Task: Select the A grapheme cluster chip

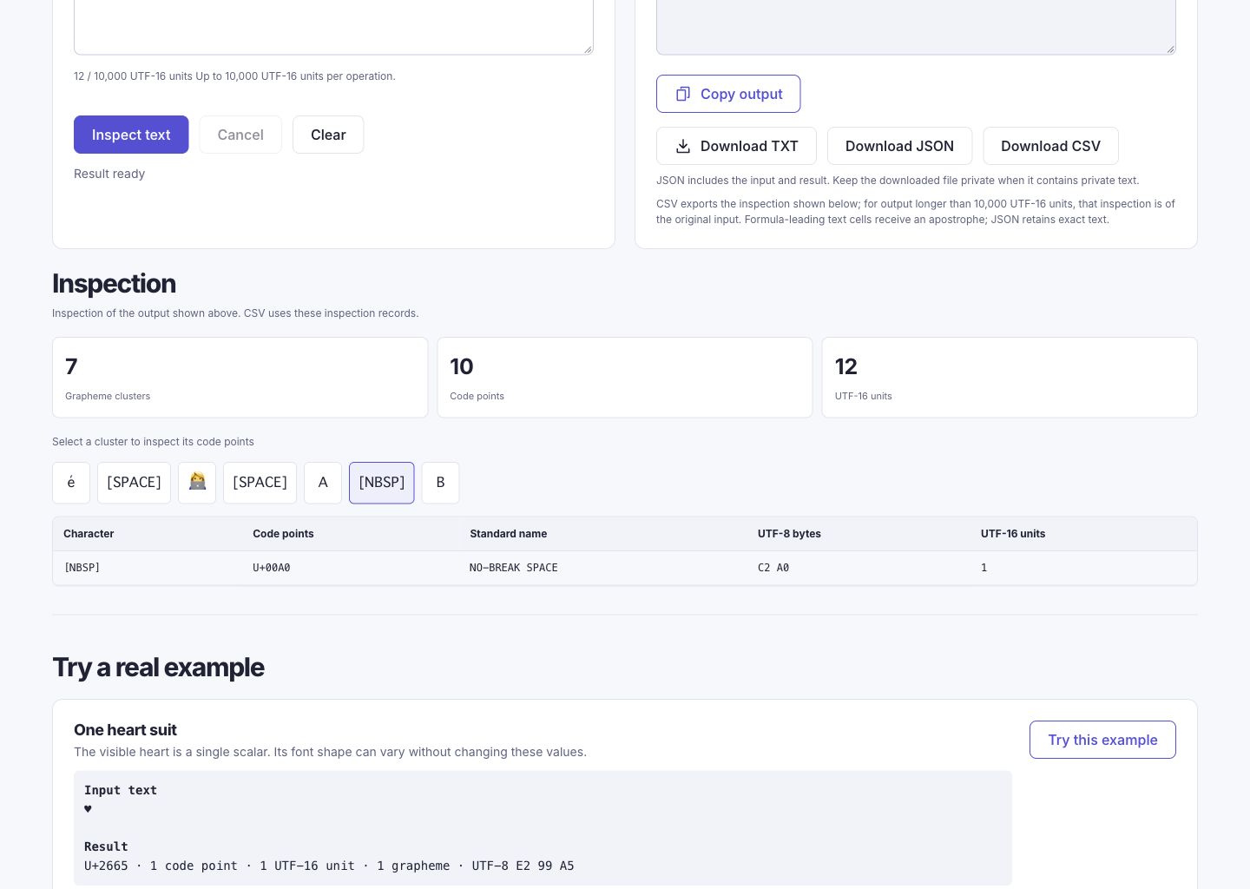Action: (323, 483)
